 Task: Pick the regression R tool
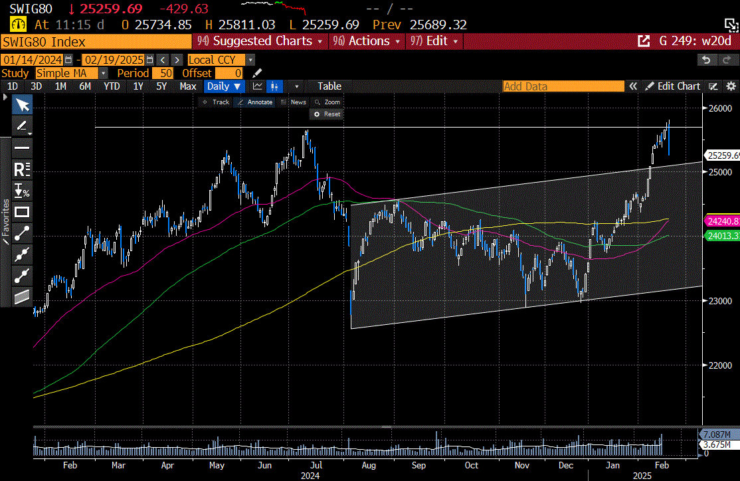tap(22, 169)
